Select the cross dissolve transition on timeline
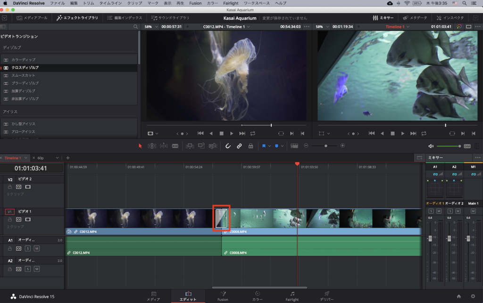Screen dimensions: 483x303 coord(221,218)
